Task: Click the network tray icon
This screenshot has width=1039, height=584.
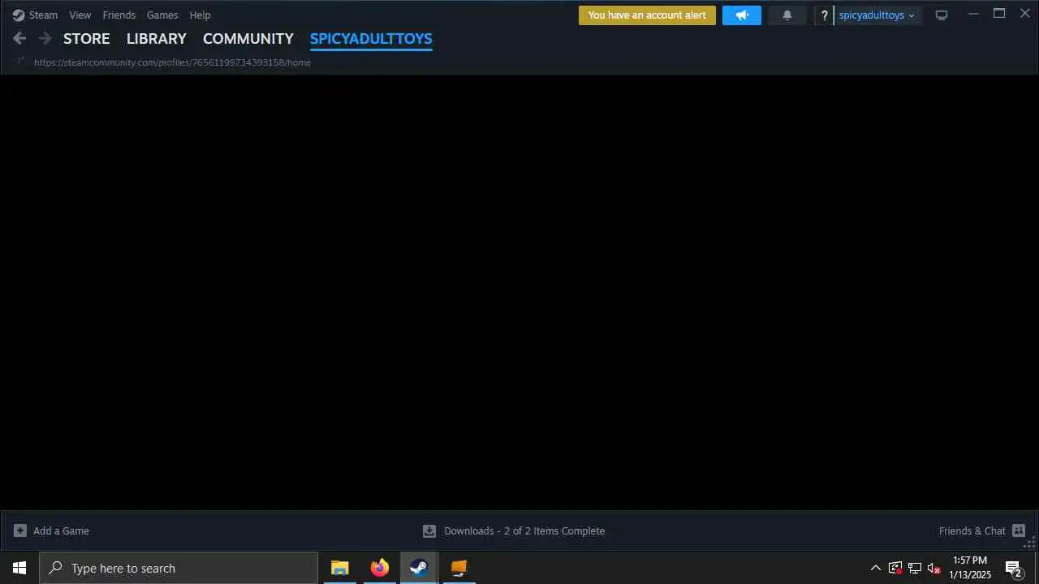Action: (915, 568)
